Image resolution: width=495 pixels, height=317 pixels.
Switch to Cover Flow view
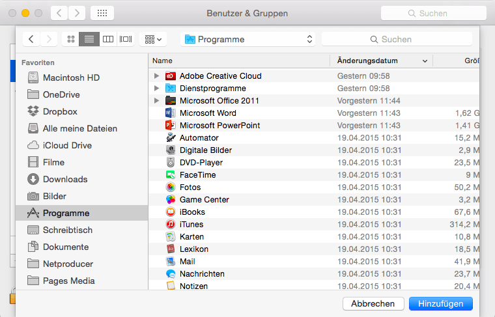(126, 39)
